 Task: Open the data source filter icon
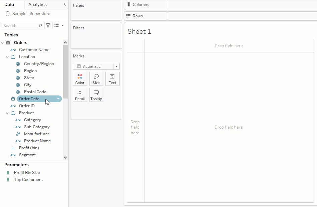pyautogui.click(x=48, y=25)
